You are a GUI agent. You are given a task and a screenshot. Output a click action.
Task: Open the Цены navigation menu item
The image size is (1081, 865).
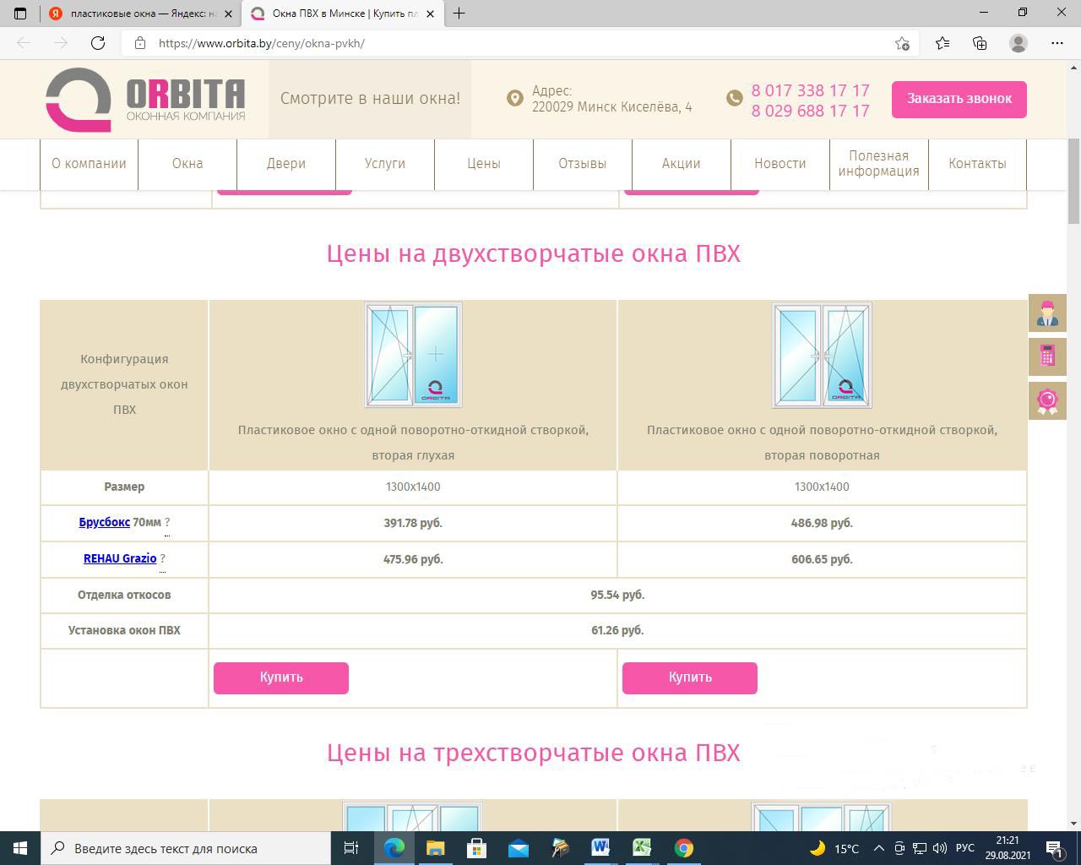pyautogui.click(x=484, y=164)
